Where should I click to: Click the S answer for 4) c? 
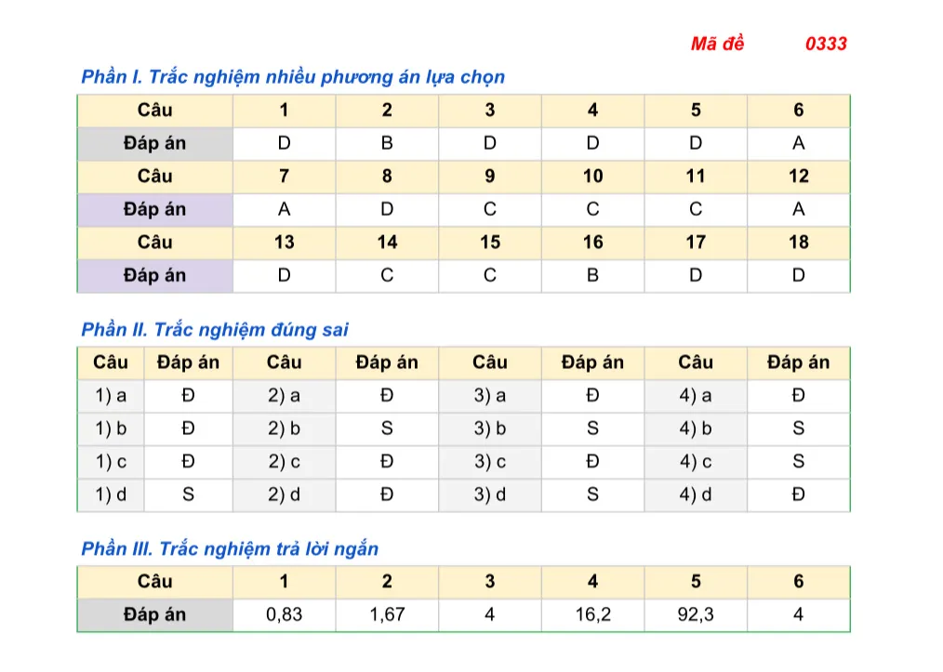tap(798, 462)
